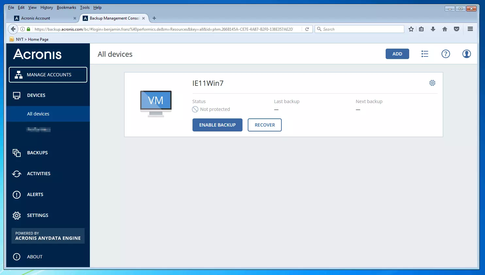Click the Manage Accounts hierarchy icon

pyautogui.click(x=19, y=75)
